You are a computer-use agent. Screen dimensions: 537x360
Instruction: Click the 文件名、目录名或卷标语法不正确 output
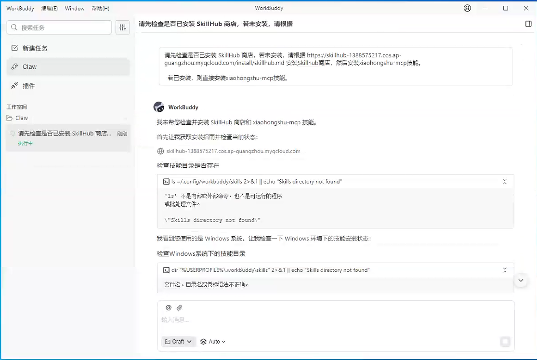[206, 284]
